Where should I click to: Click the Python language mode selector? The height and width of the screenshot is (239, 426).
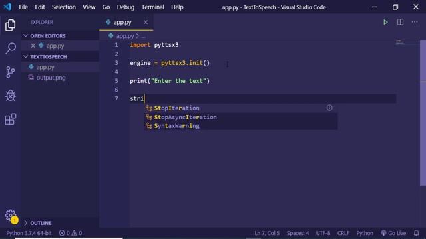tap(365, 233)
